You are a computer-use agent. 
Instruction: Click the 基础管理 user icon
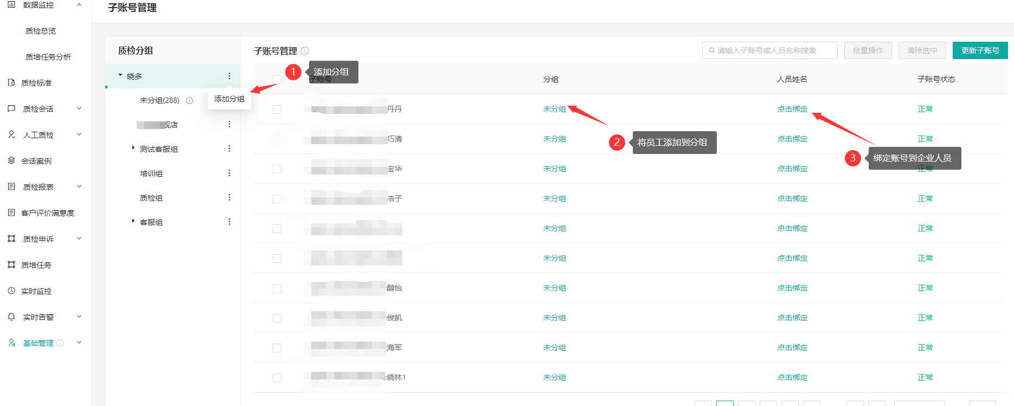click(11, 343)
